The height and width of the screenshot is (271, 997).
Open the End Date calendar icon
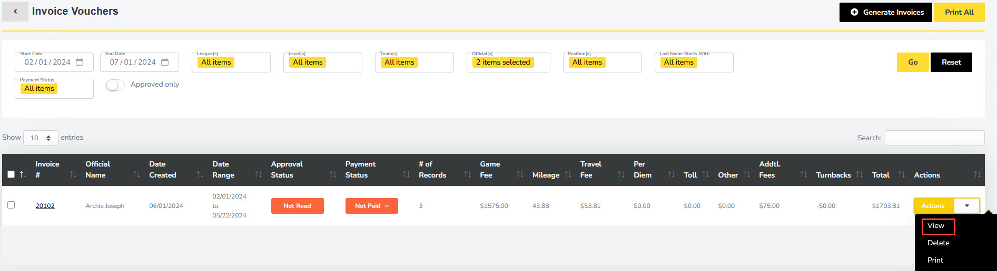pyautogui.click(x=165, y=62)
